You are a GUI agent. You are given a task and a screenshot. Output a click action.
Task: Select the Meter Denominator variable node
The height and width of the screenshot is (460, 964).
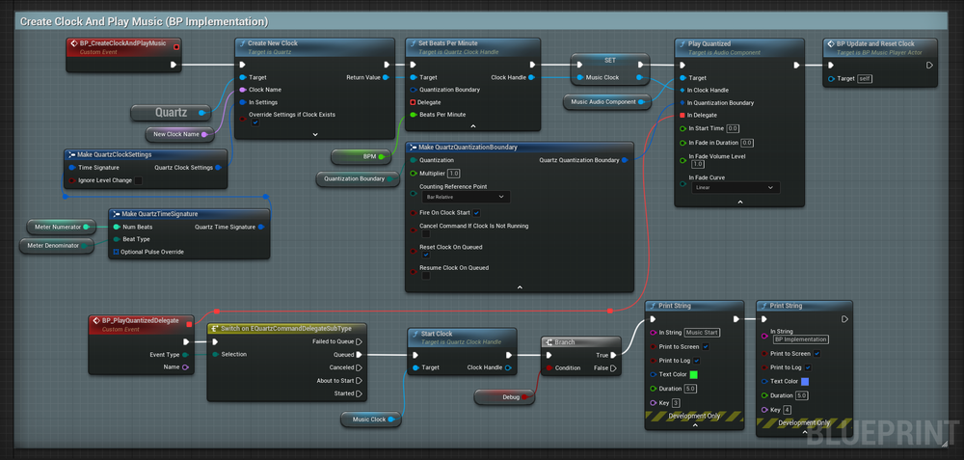pyautogui.click(x=57, y=246)
